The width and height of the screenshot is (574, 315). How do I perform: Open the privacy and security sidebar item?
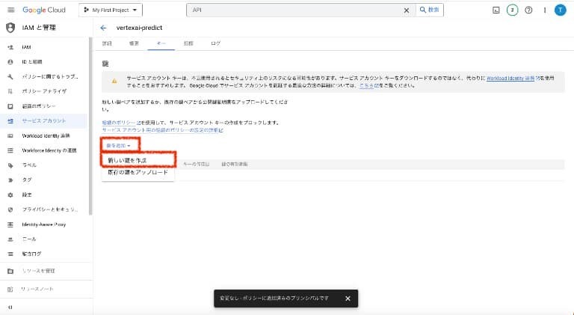coord(44,210)
